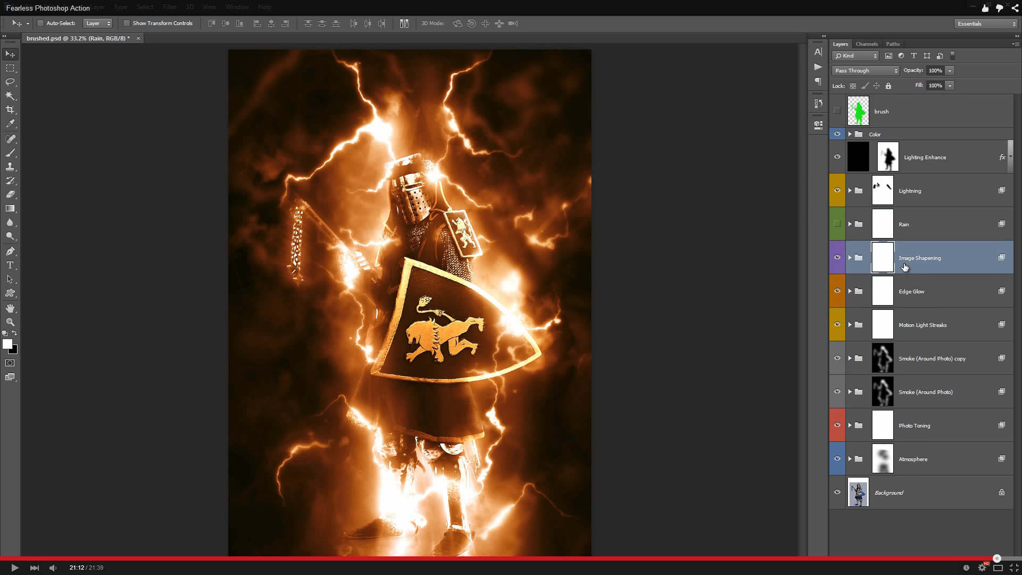
Task: Activate the Hand tool
Action: 10,307
